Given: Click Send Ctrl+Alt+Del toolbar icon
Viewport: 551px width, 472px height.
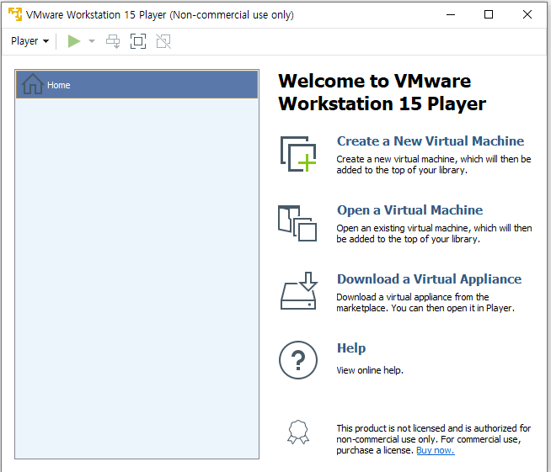Looking at the screenshot, I should click(x=113, y=41).
